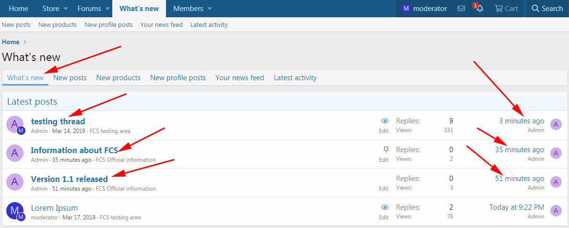Toggle the watch eye icon on testing thread
The height and width of the screenshot is (228, 569).
click(x=384, y=121)
